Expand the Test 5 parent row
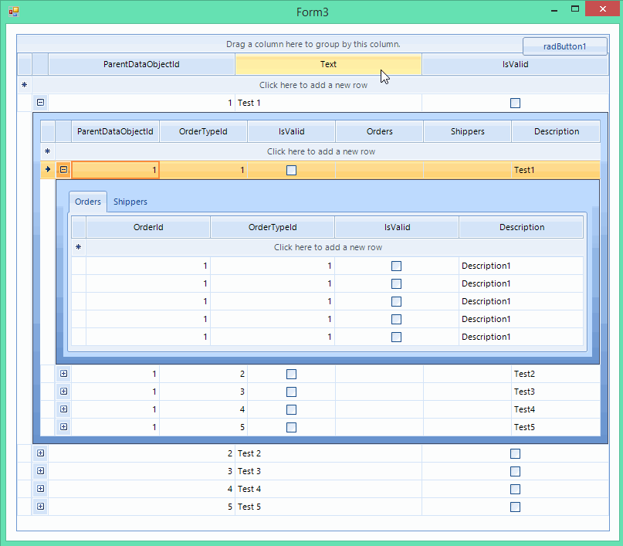This screenshot has height=546, width=623. (40, 507)
